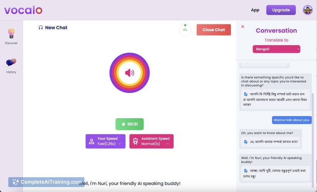
Task: Open the App link in header
Action: tap(255, 10)
